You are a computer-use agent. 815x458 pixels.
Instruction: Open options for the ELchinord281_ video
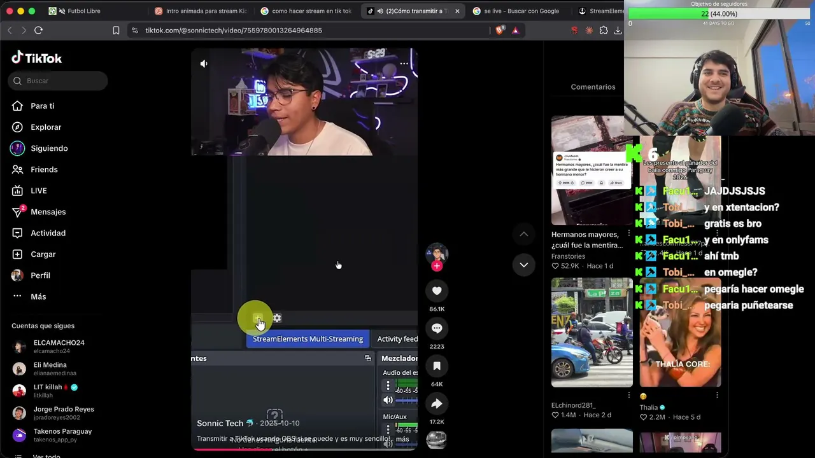click(x=629, y=395)
